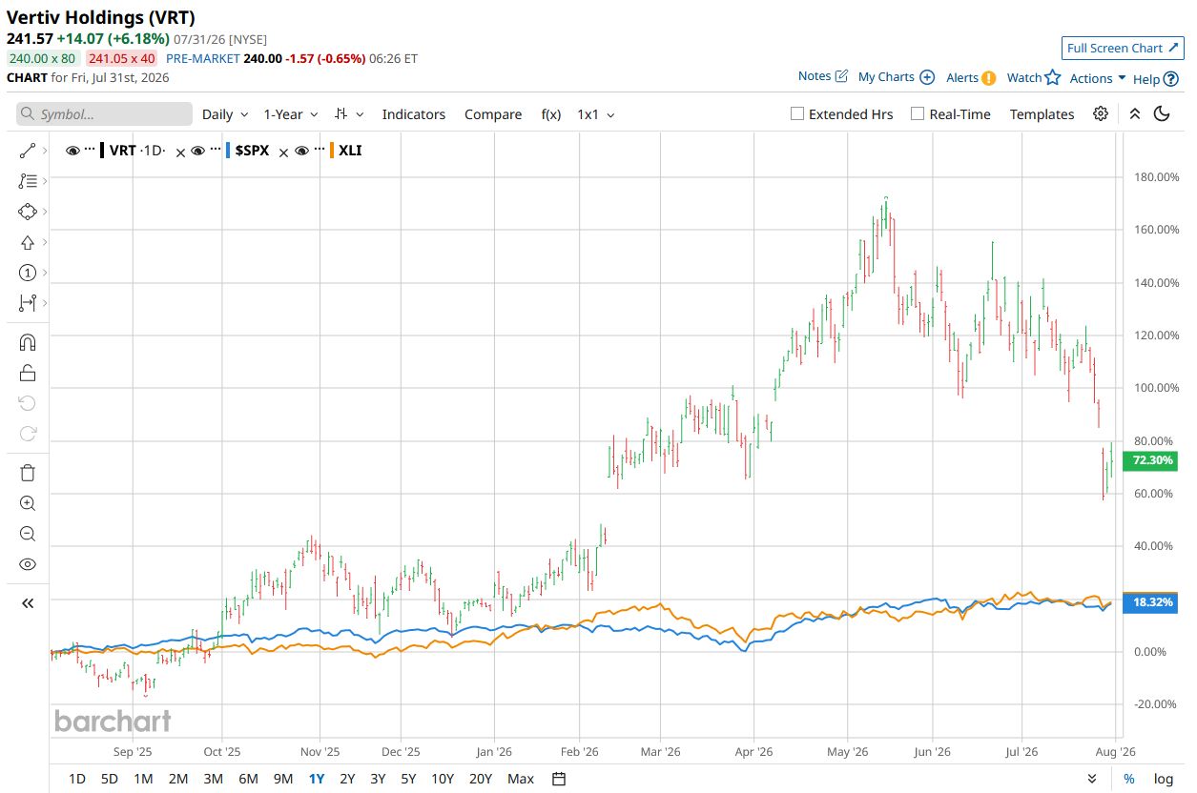The height and width of the screenshot is (793, 1197).
Task: Click the green 72.30% price label
Action: click(1152, 460)
